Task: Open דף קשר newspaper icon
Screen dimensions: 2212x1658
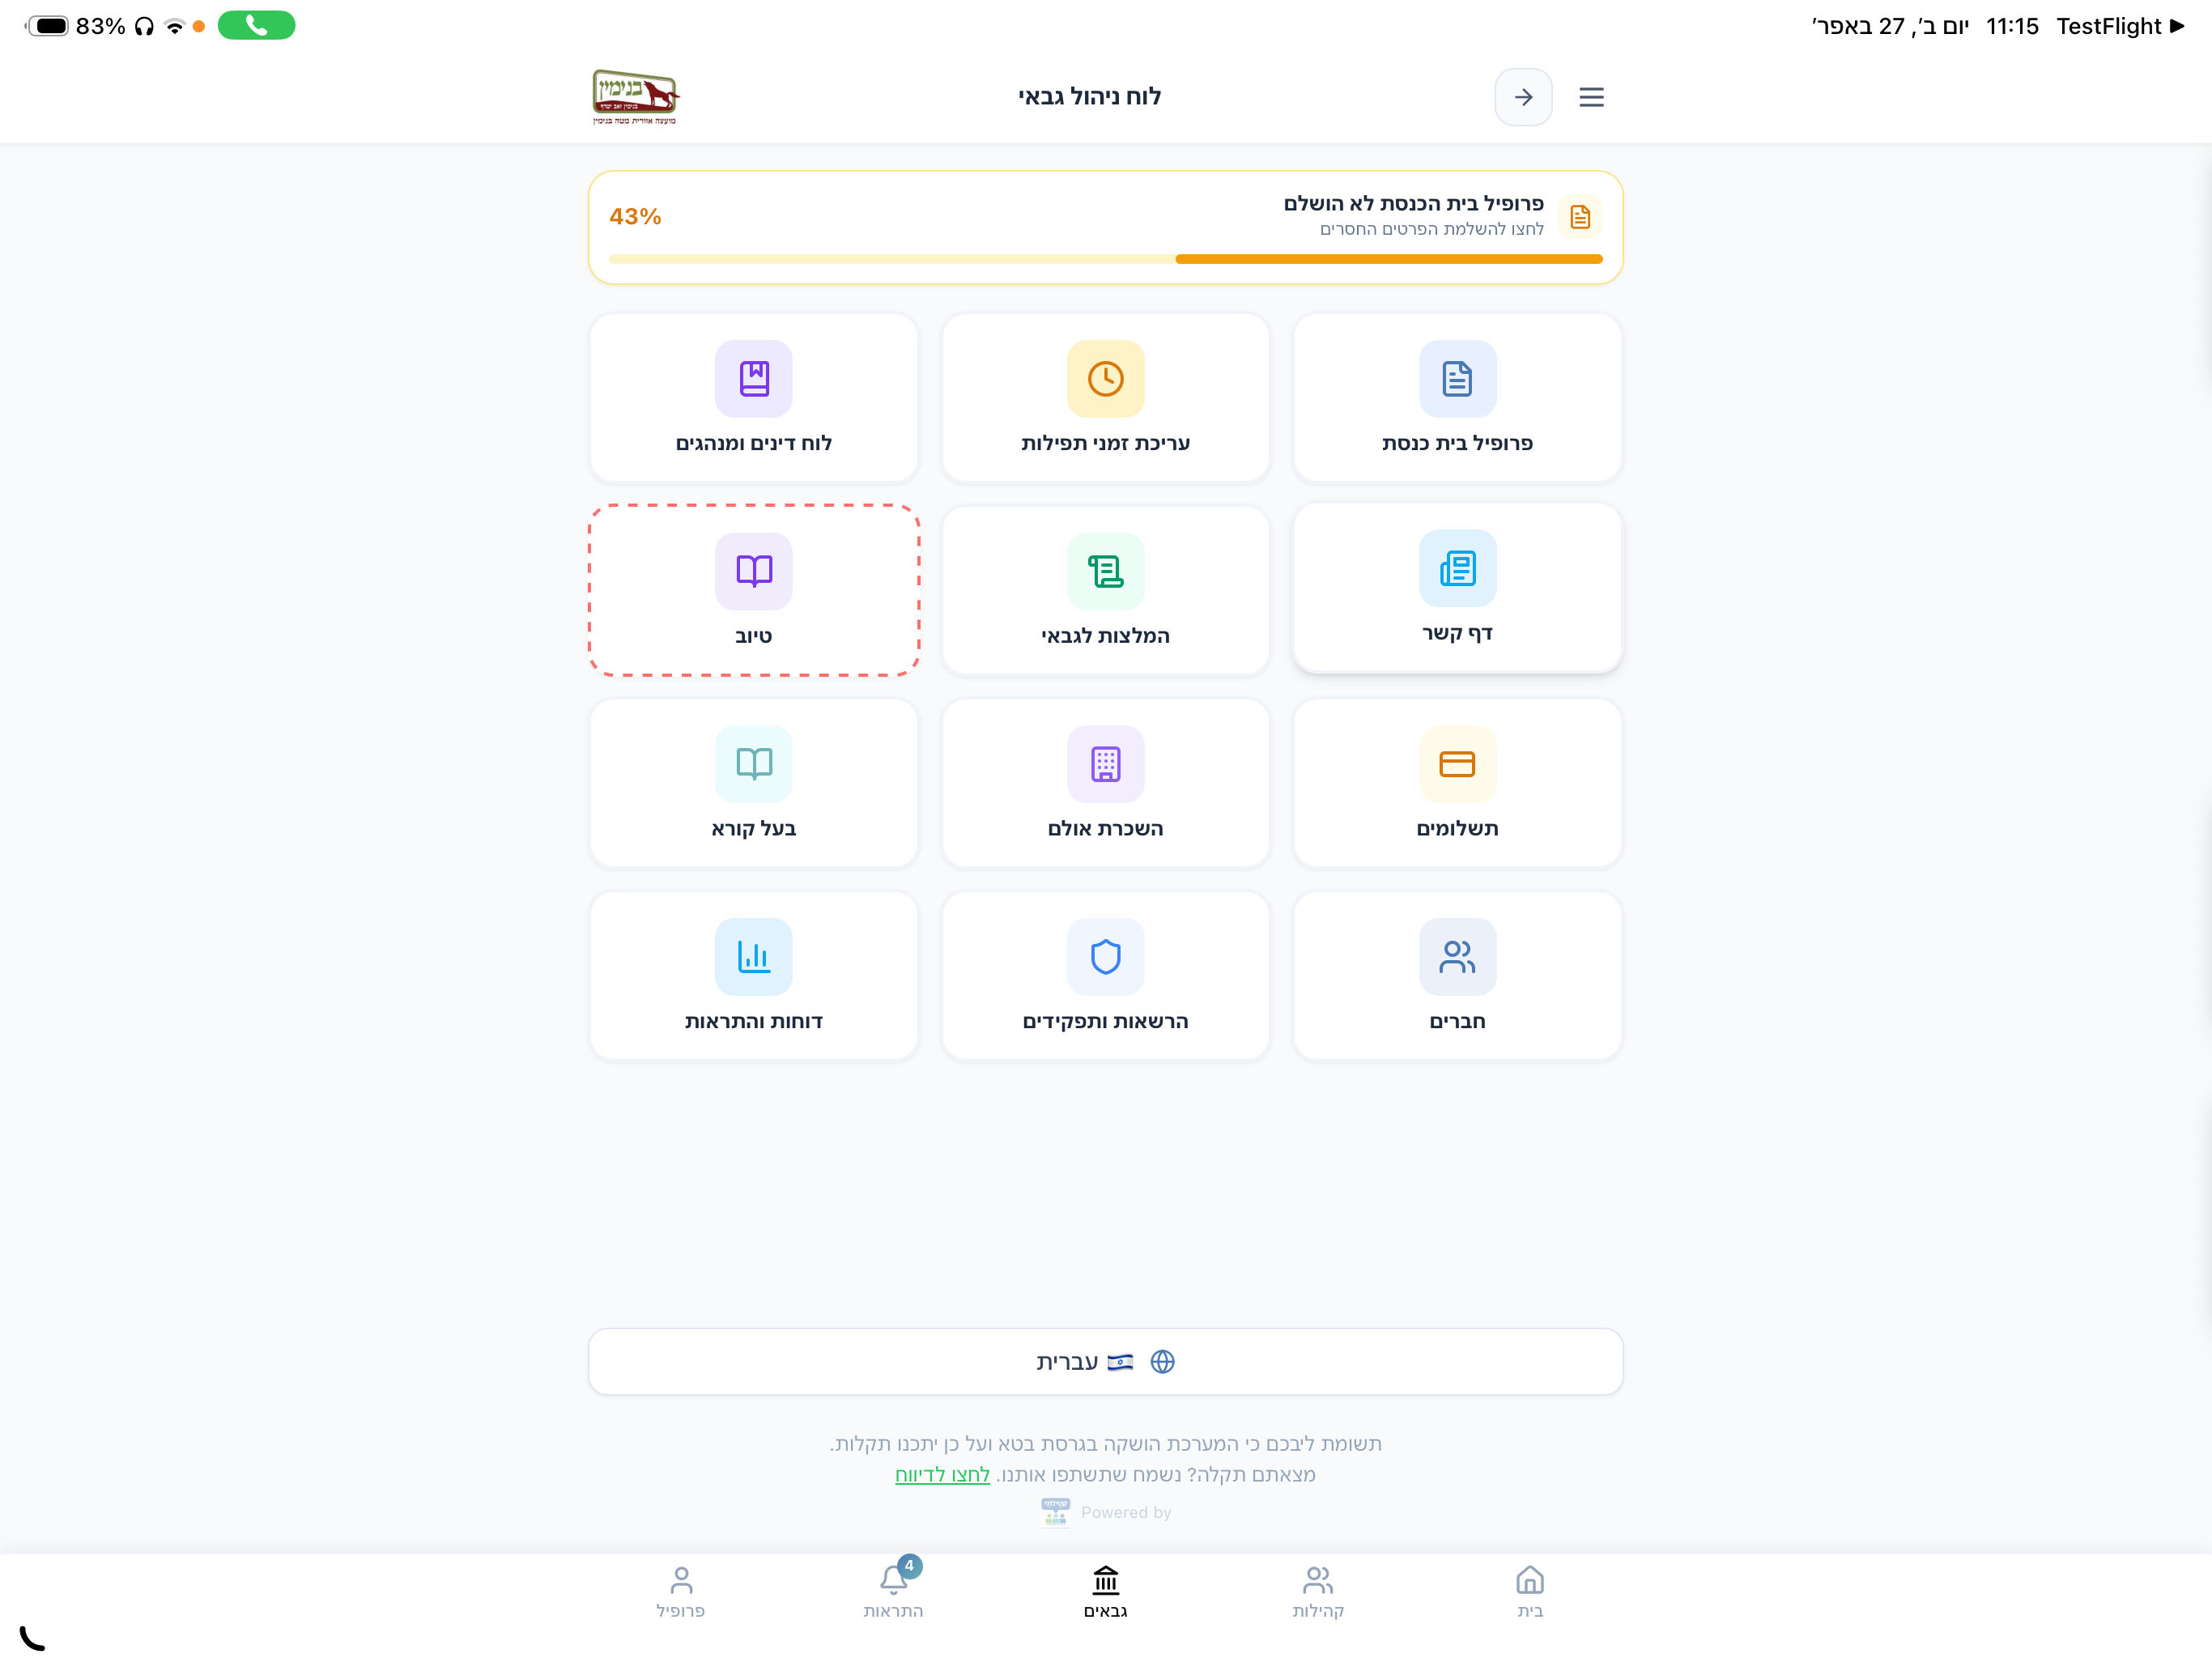Action: [x=1457, y=568]
